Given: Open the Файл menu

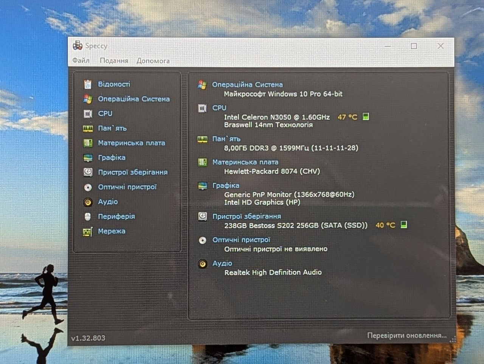Looking at the screenshot, I should click(81, 60).
